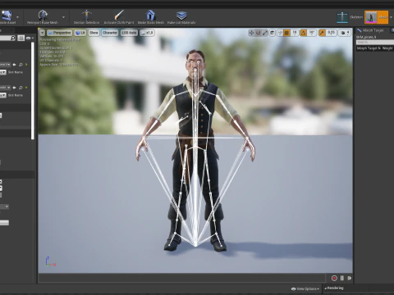Click the playback timeline scrub bar
The width and height of the screenshot is (394, 295).
(181, 278)
